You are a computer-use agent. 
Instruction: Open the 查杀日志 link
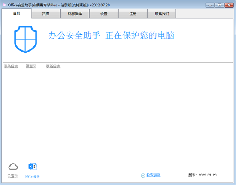(11, 66)
